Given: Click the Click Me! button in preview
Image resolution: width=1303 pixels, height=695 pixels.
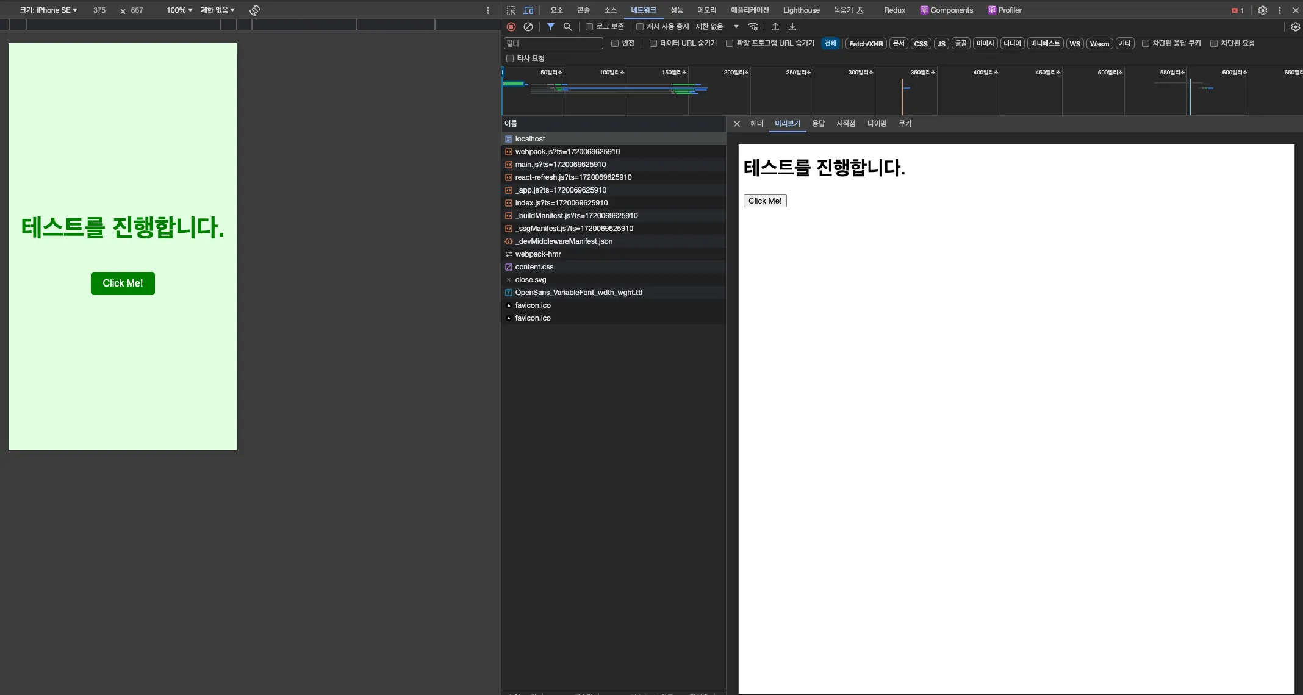Looking at the screenshot, I should click(764, 201).
